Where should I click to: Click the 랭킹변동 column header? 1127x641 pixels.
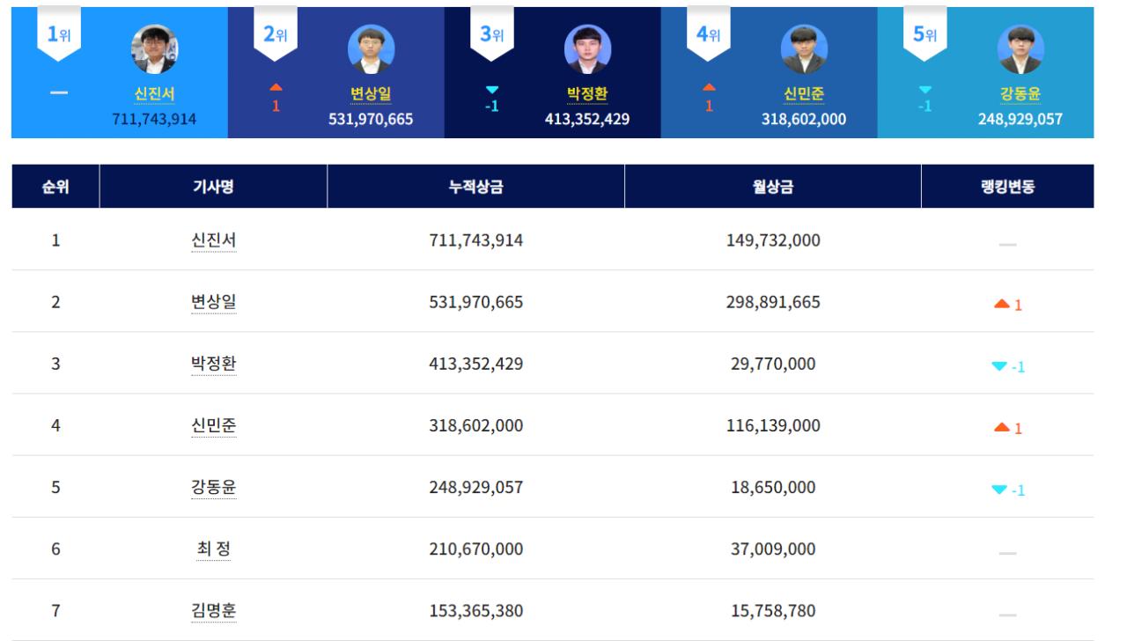[x=1007, y=187]
